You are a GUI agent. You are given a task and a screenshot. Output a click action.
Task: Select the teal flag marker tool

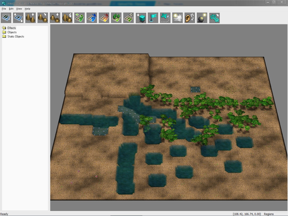(153, 18)
